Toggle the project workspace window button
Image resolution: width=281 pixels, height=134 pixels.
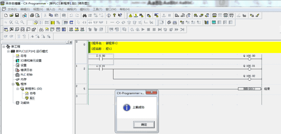(x=6, y=29)
